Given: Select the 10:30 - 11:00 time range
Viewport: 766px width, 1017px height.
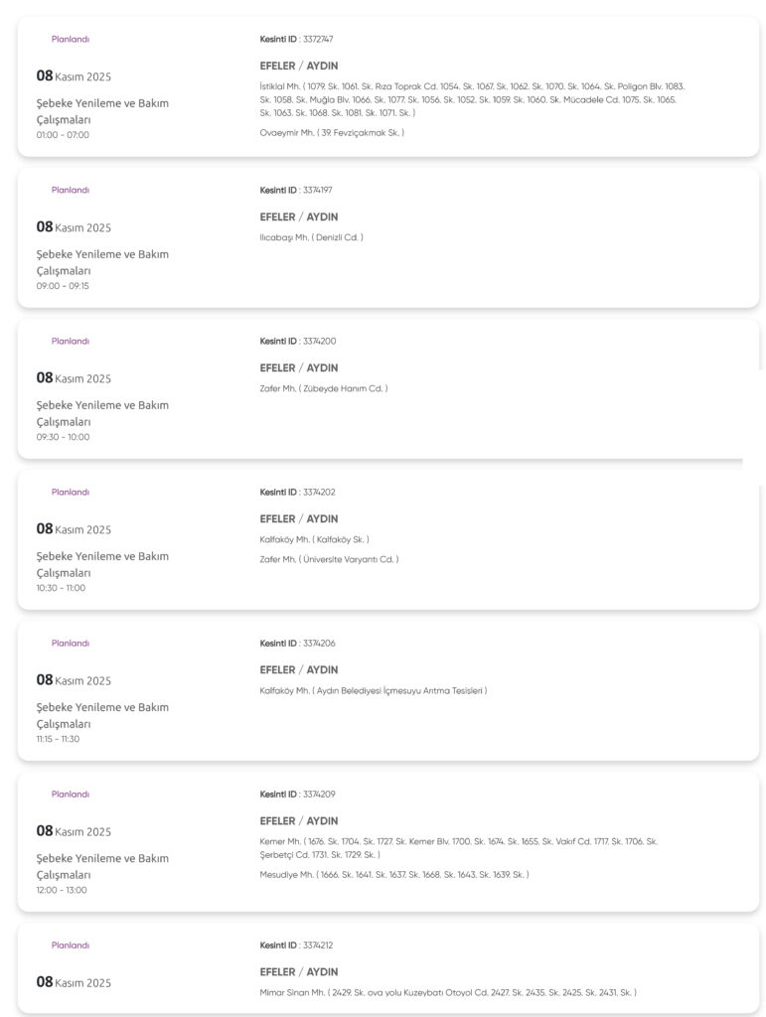Looking at the screenshot, I should (x=61, y=588).
